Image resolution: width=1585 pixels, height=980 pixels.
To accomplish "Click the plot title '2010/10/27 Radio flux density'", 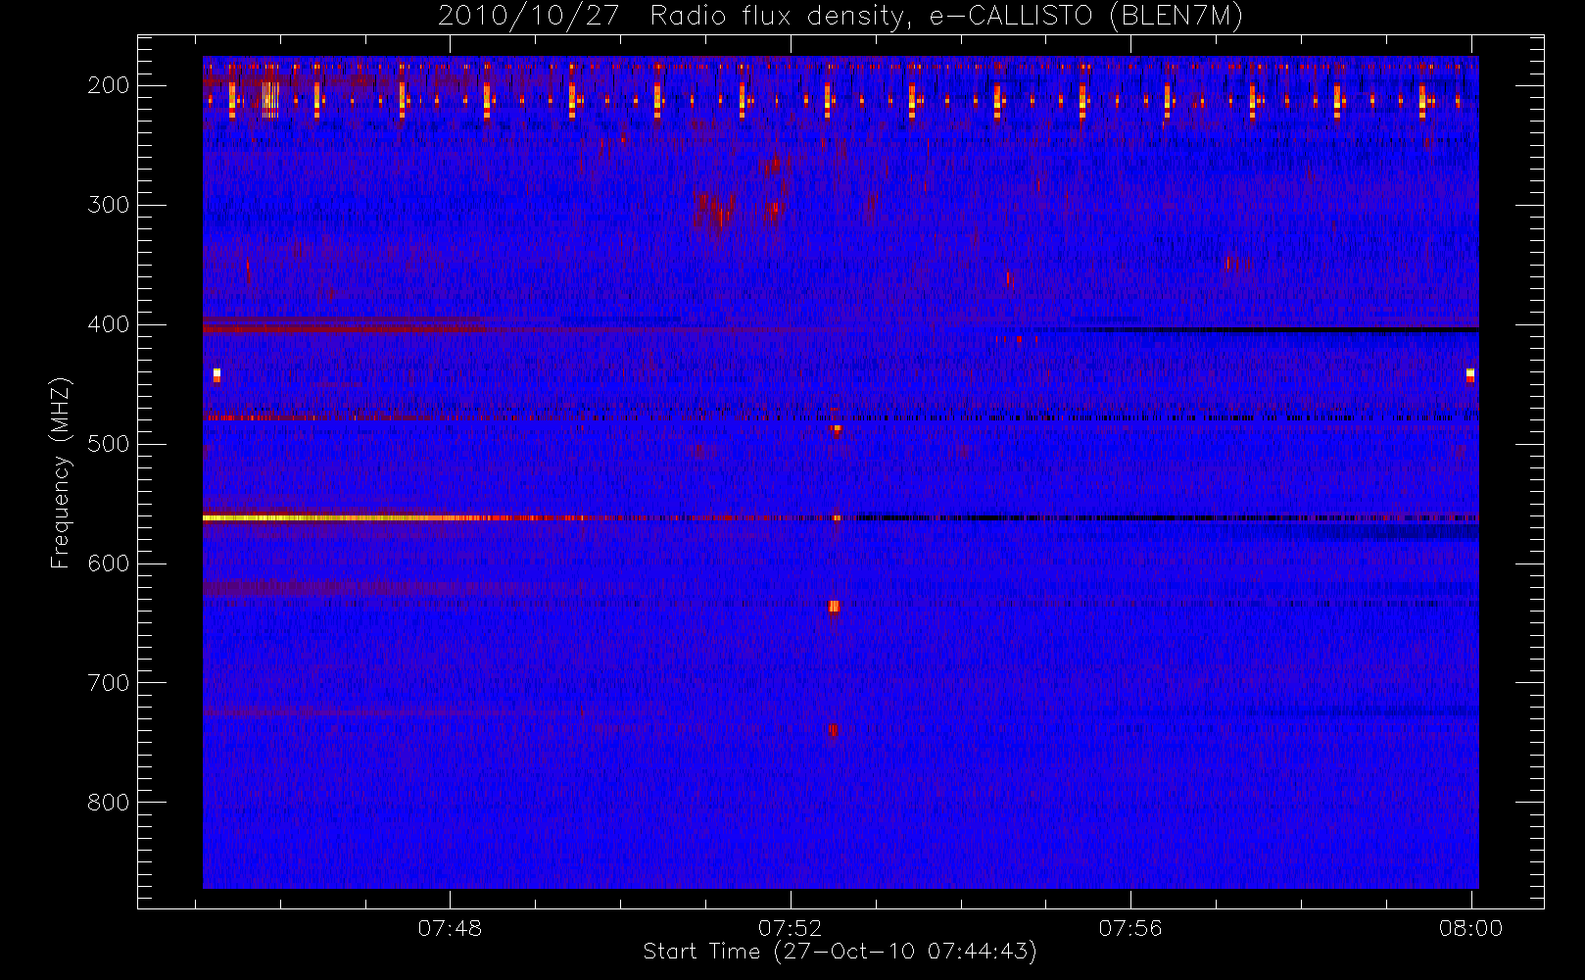I will [x=840, y=17].
